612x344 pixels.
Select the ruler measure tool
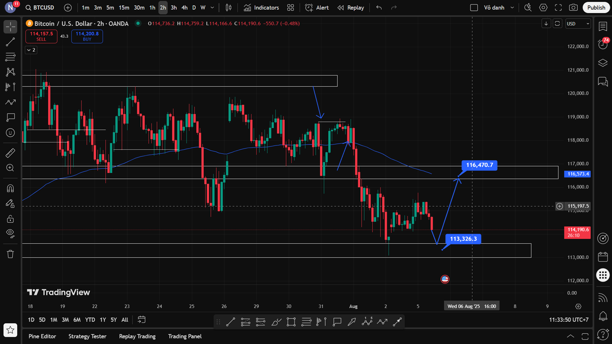coord(10,153)
